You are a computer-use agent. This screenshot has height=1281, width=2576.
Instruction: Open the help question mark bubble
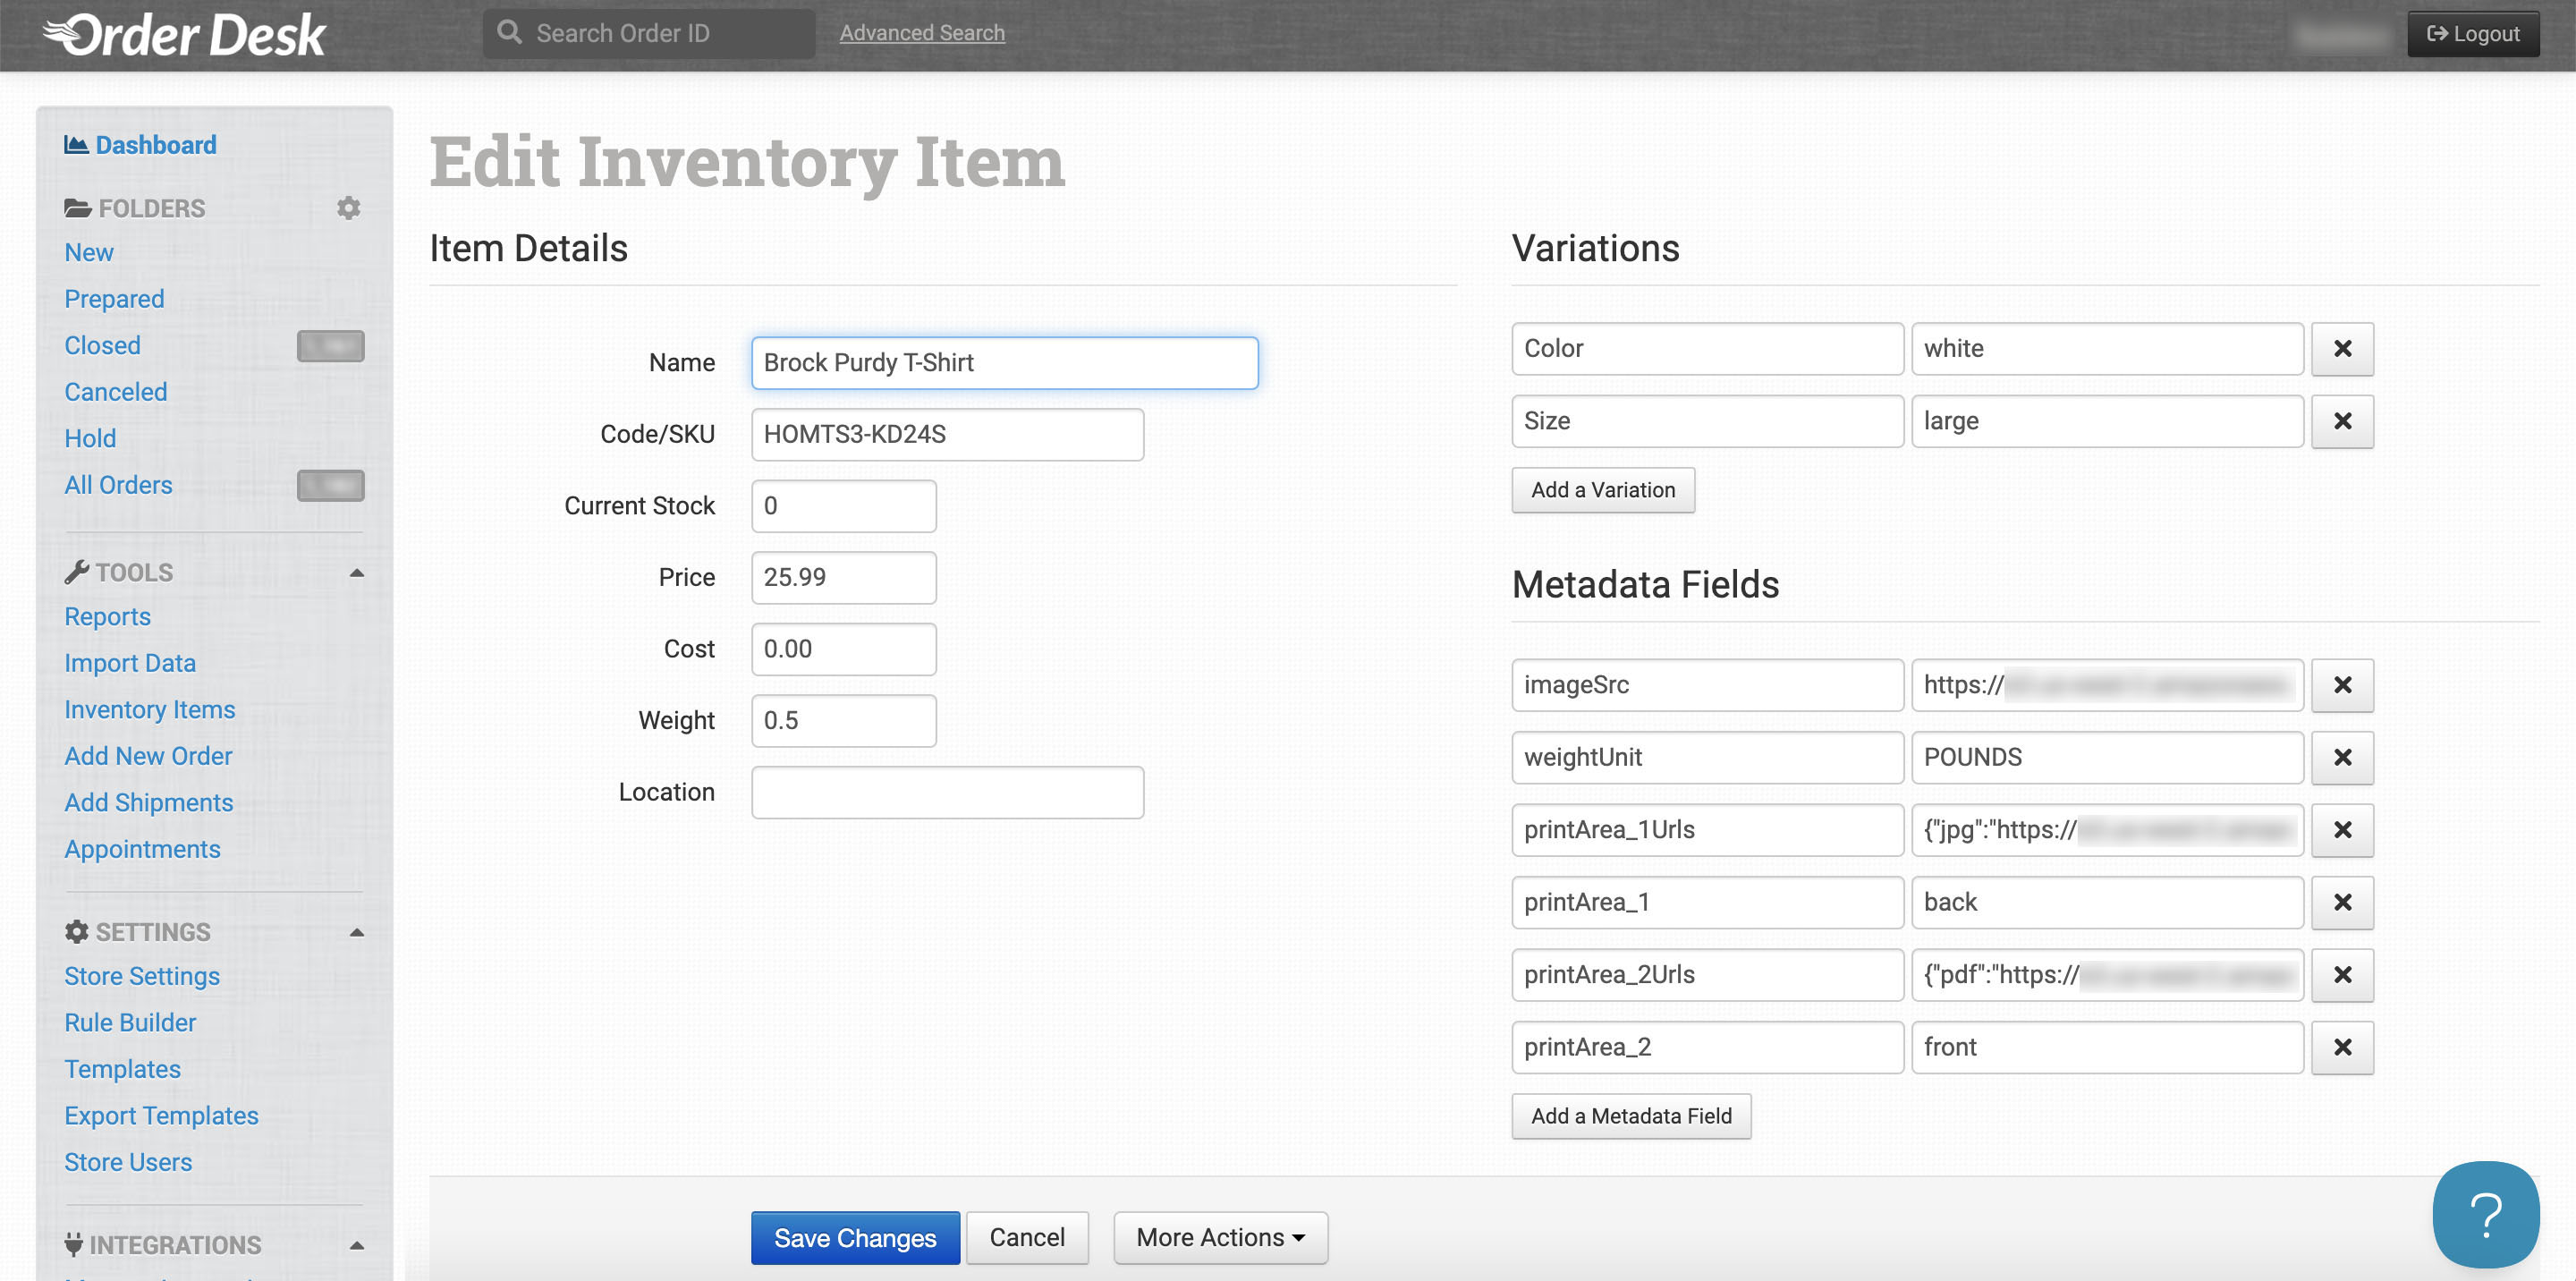(x=2485, y=1214)
